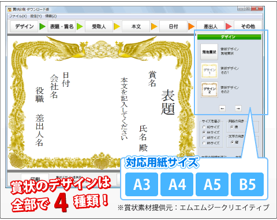The image size is (277, 220).
Task: Click the 賞状デザイン その2 label text
Action: click(230, 90)
